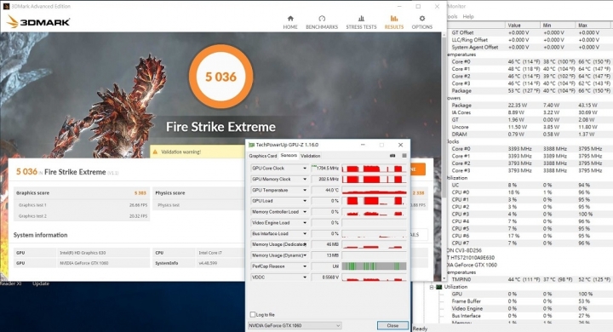Open the Help menu in HWMonitor
The image size is (613, 332).
(x=468, y=16)
